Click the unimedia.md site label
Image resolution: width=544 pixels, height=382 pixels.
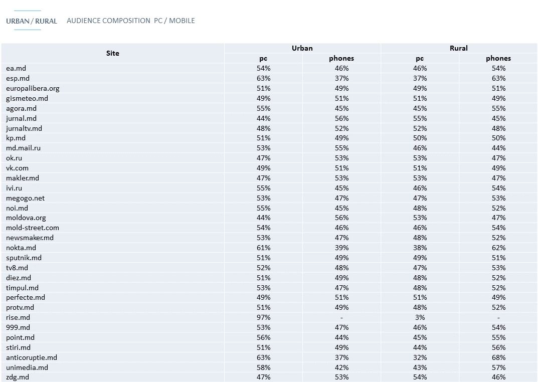tap(27, 367)
